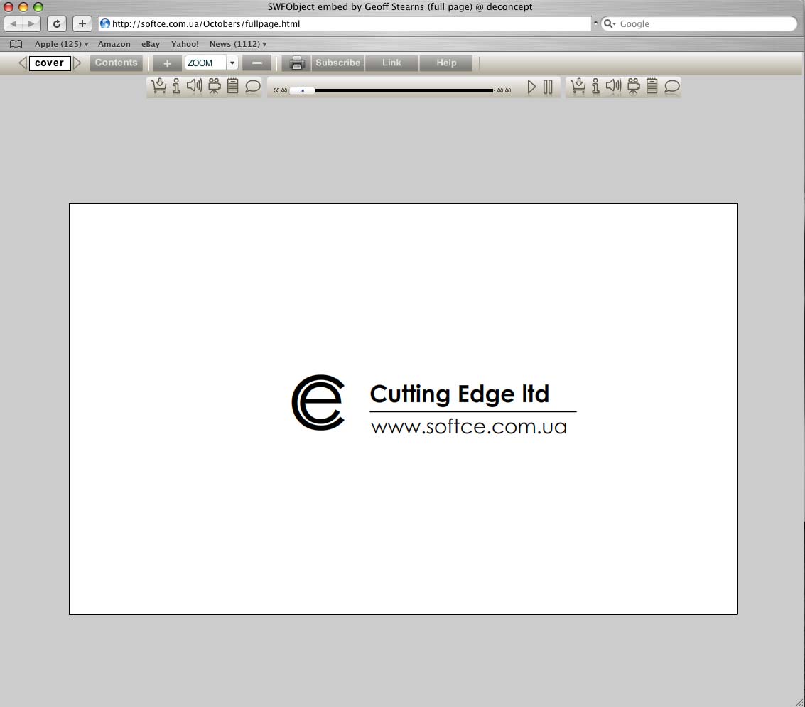Play the media with the play triangle
This screenshot has width=805, height=707.
[532, 87]
